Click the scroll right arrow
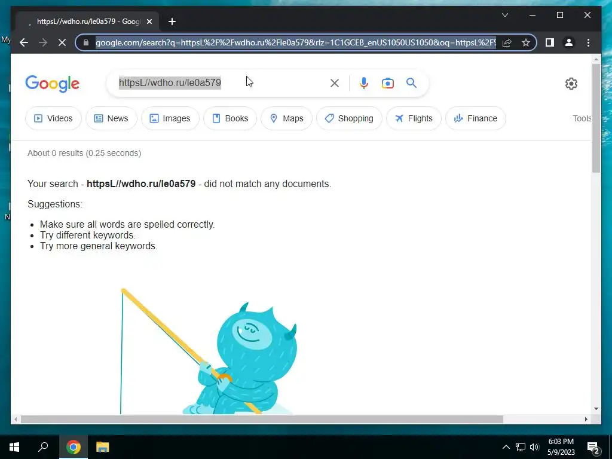The image size is (612, 459). (x=586, y=419)
